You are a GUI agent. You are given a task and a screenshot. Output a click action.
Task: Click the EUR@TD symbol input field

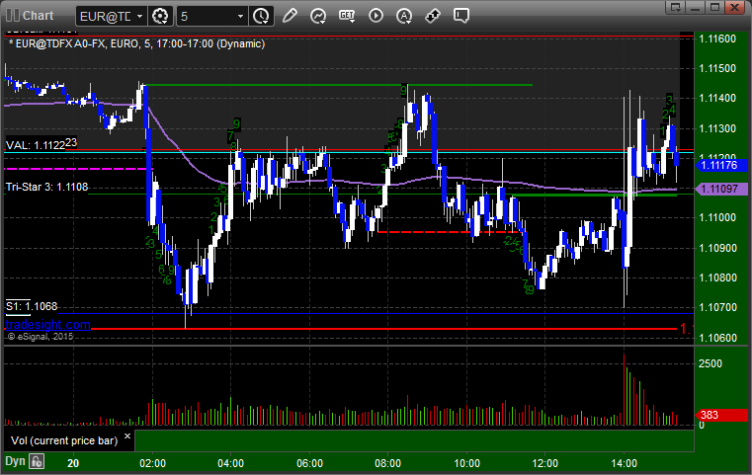pos(105,17)
